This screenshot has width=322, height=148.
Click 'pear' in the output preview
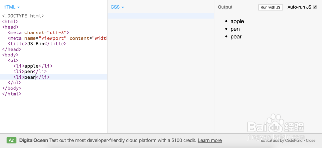(236, 37)
